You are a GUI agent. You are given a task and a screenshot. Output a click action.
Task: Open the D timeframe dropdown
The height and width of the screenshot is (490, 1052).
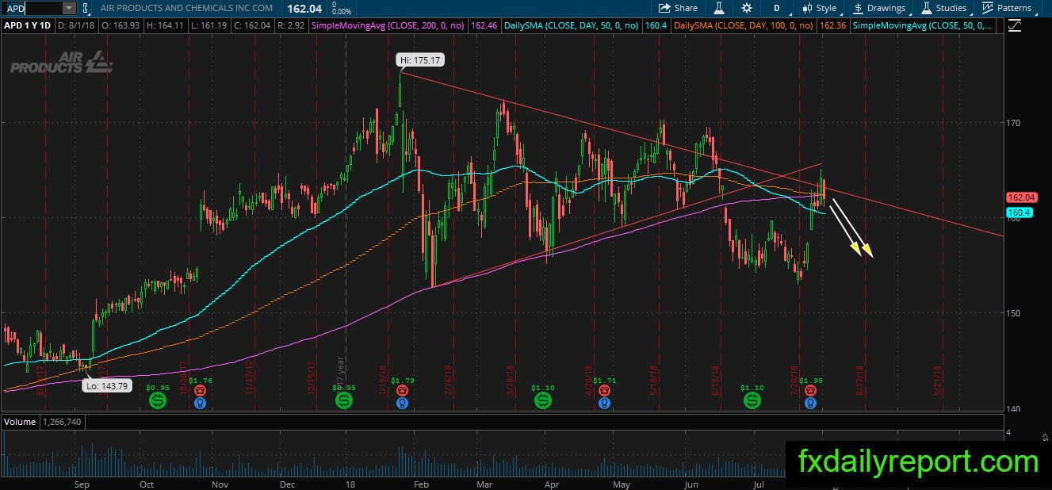click(x=777, y=8)
